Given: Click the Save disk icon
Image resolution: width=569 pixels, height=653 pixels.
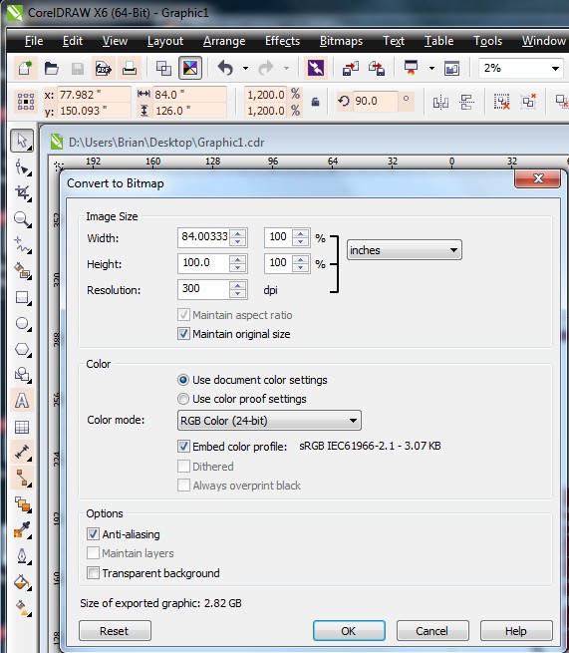Looking at the screenshot, I should [78, 69].
